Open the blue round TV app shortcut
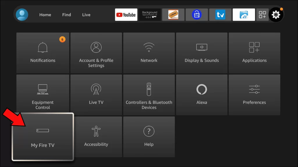298x167 pixels. [197, 14]
